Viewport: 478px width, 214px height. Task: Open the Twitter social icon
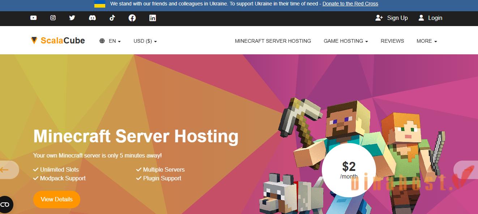(72, 18)
